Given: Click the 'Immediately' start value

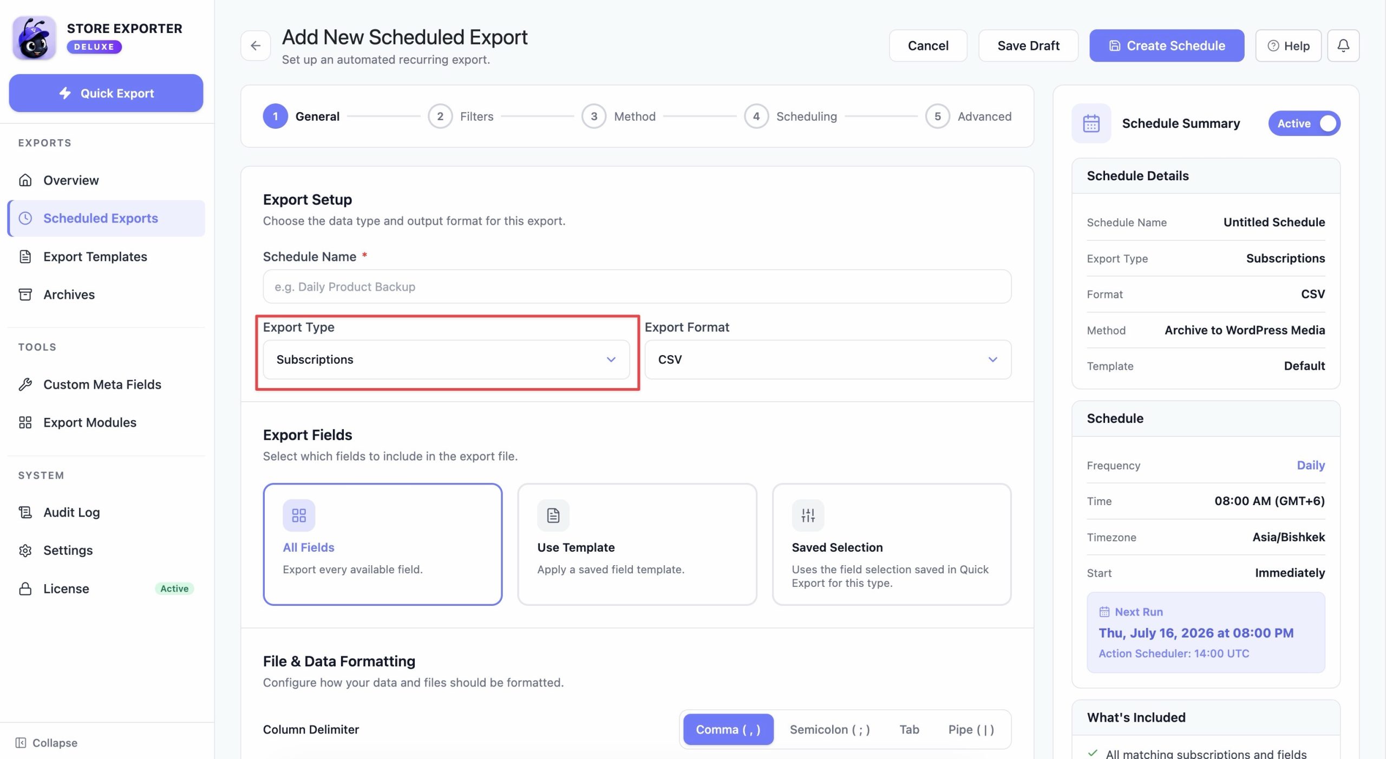Looking at the screenshot, I should 1290,573.
